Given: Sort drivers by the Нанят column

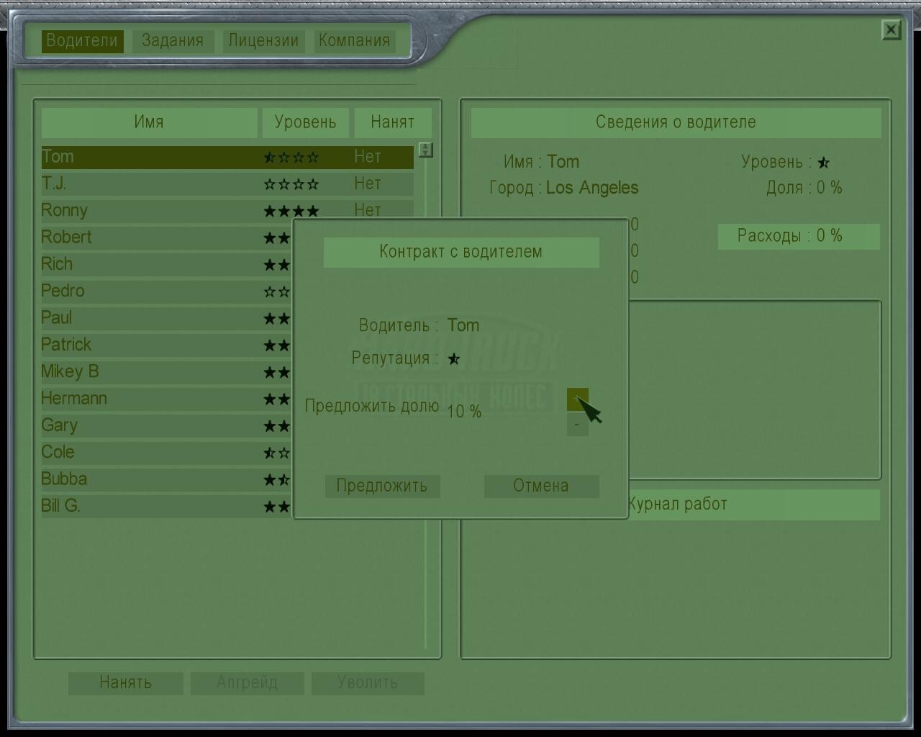Looking at the screenshot, I should [x=393, y=123].
